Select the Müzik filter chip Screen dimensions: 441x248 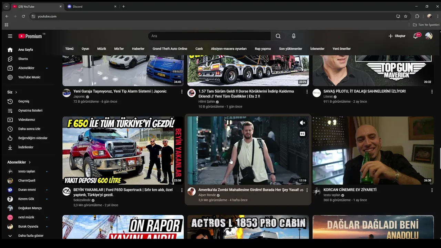pos(102,49)
